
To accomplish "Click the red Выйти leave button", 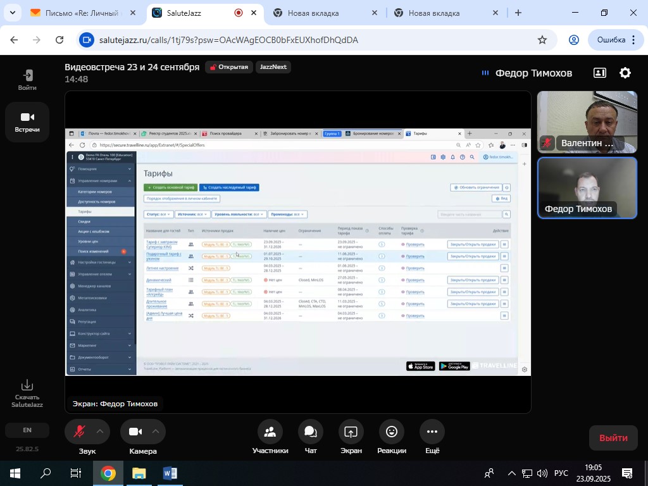I will (613, 438).
